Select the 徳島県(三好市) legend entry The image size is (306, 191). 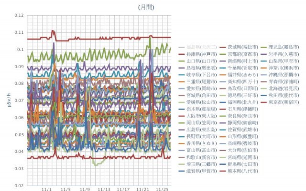tap(239, 95)
